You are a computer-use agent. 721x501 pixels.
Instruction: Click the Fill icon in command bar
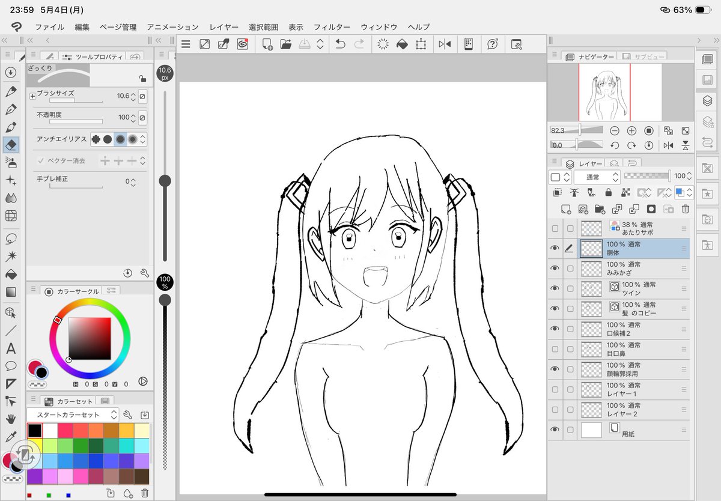[x=402, y=44]
